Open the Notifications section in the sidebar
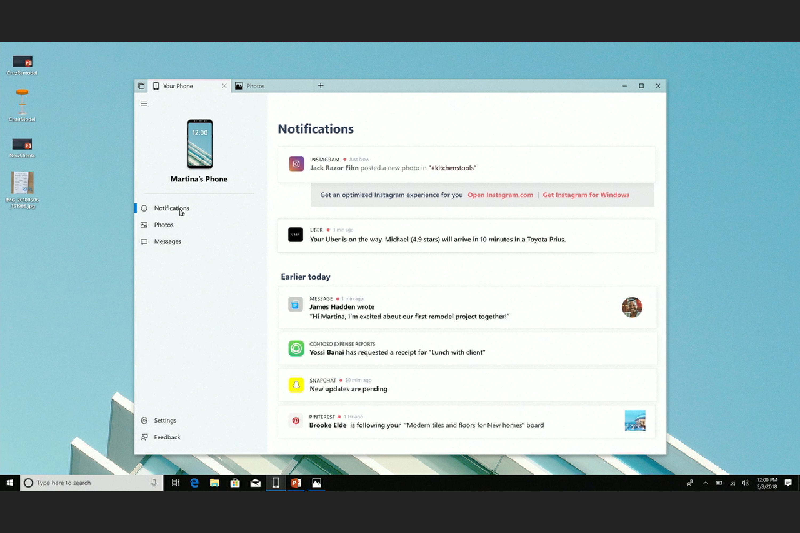This screenshot has width=800, height=533. click(x=172, y=208)
